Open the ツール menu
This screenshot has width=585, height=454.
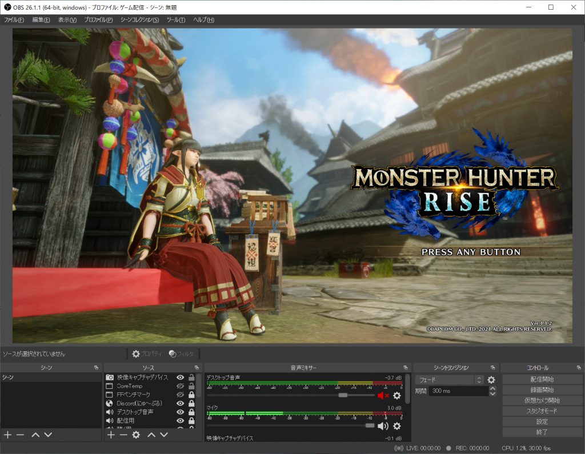click(176, 20)
